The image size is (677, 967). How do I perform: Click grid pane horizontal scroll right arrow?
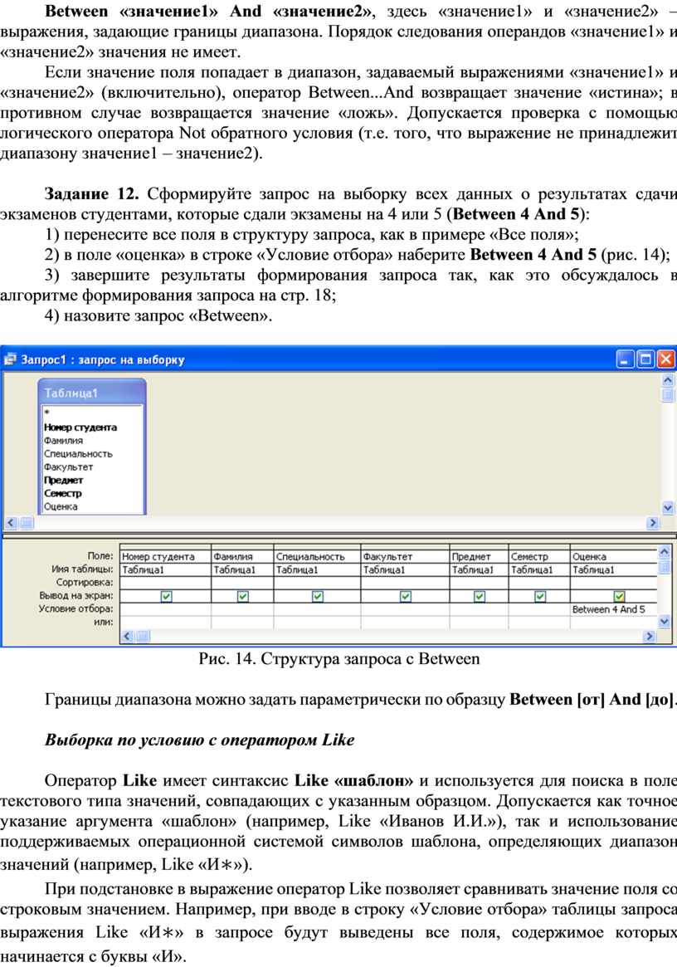tap(650, 636)
